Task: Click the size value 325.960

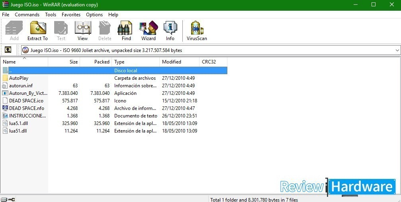Action: point(70,123)
